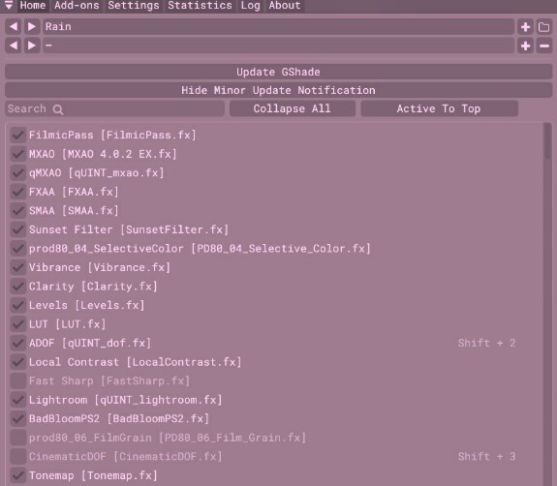557x486 pixels.
Task: Select text 'Tonemap [Tonemap.fx]'
Action: (x=93, y=475)
